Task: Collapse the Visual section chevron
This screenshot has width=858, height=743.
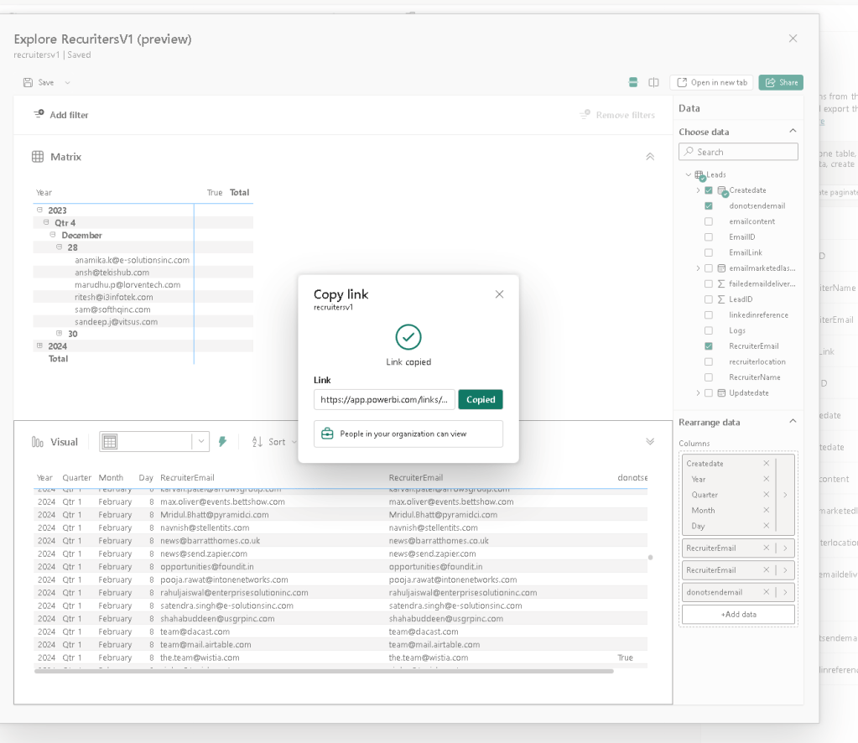Action: click(650, 442)
